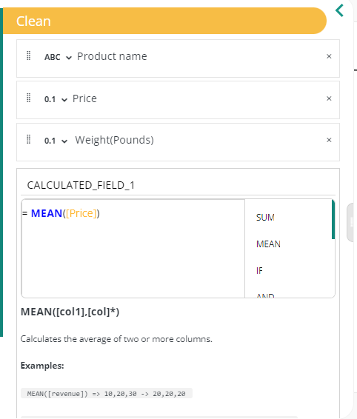Click the drag handle beside Weight(Pounds)
This screenshot has width=357, height=419.
[x=29, y=139]
